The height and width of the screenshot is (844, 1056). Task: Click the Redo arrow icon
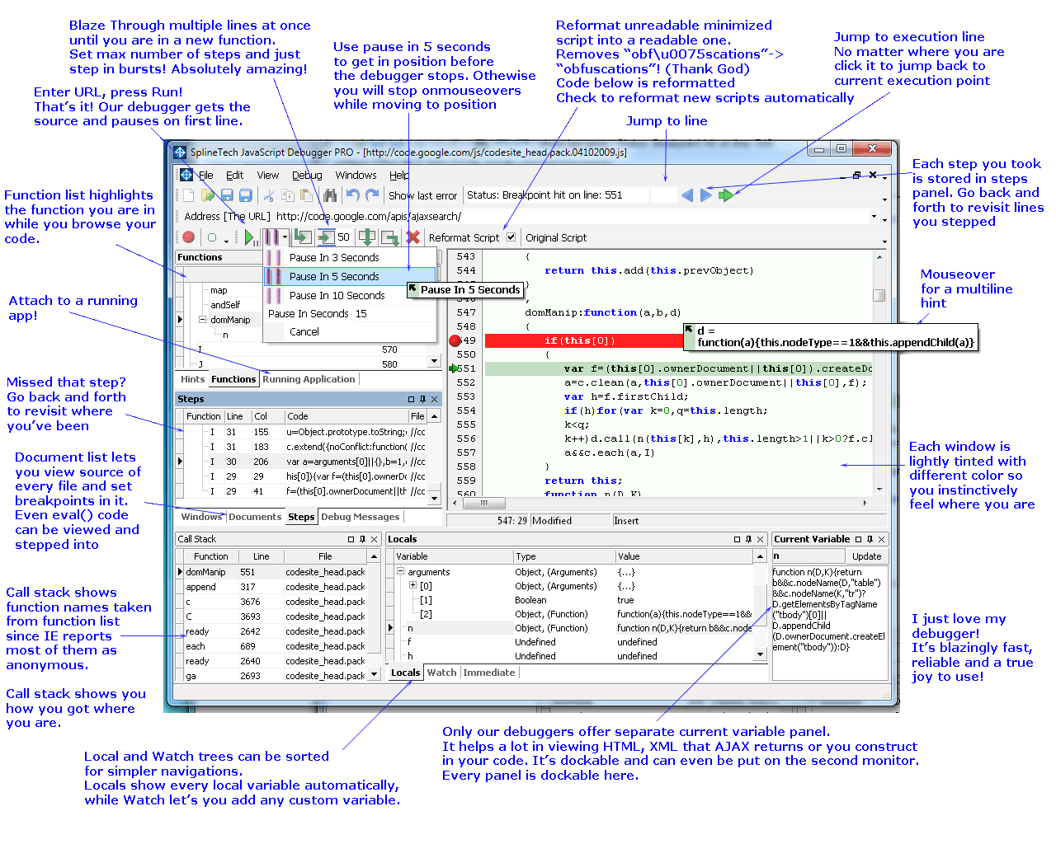click(x=372, y=195)
